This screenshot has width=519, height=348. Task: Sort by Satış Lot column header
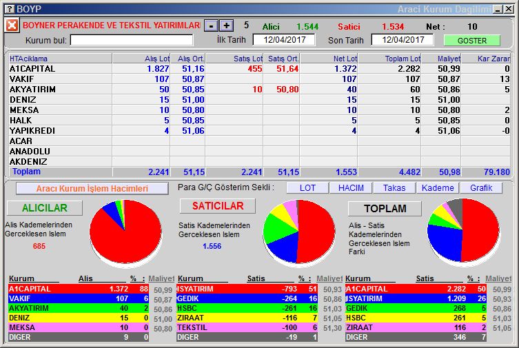234,59
